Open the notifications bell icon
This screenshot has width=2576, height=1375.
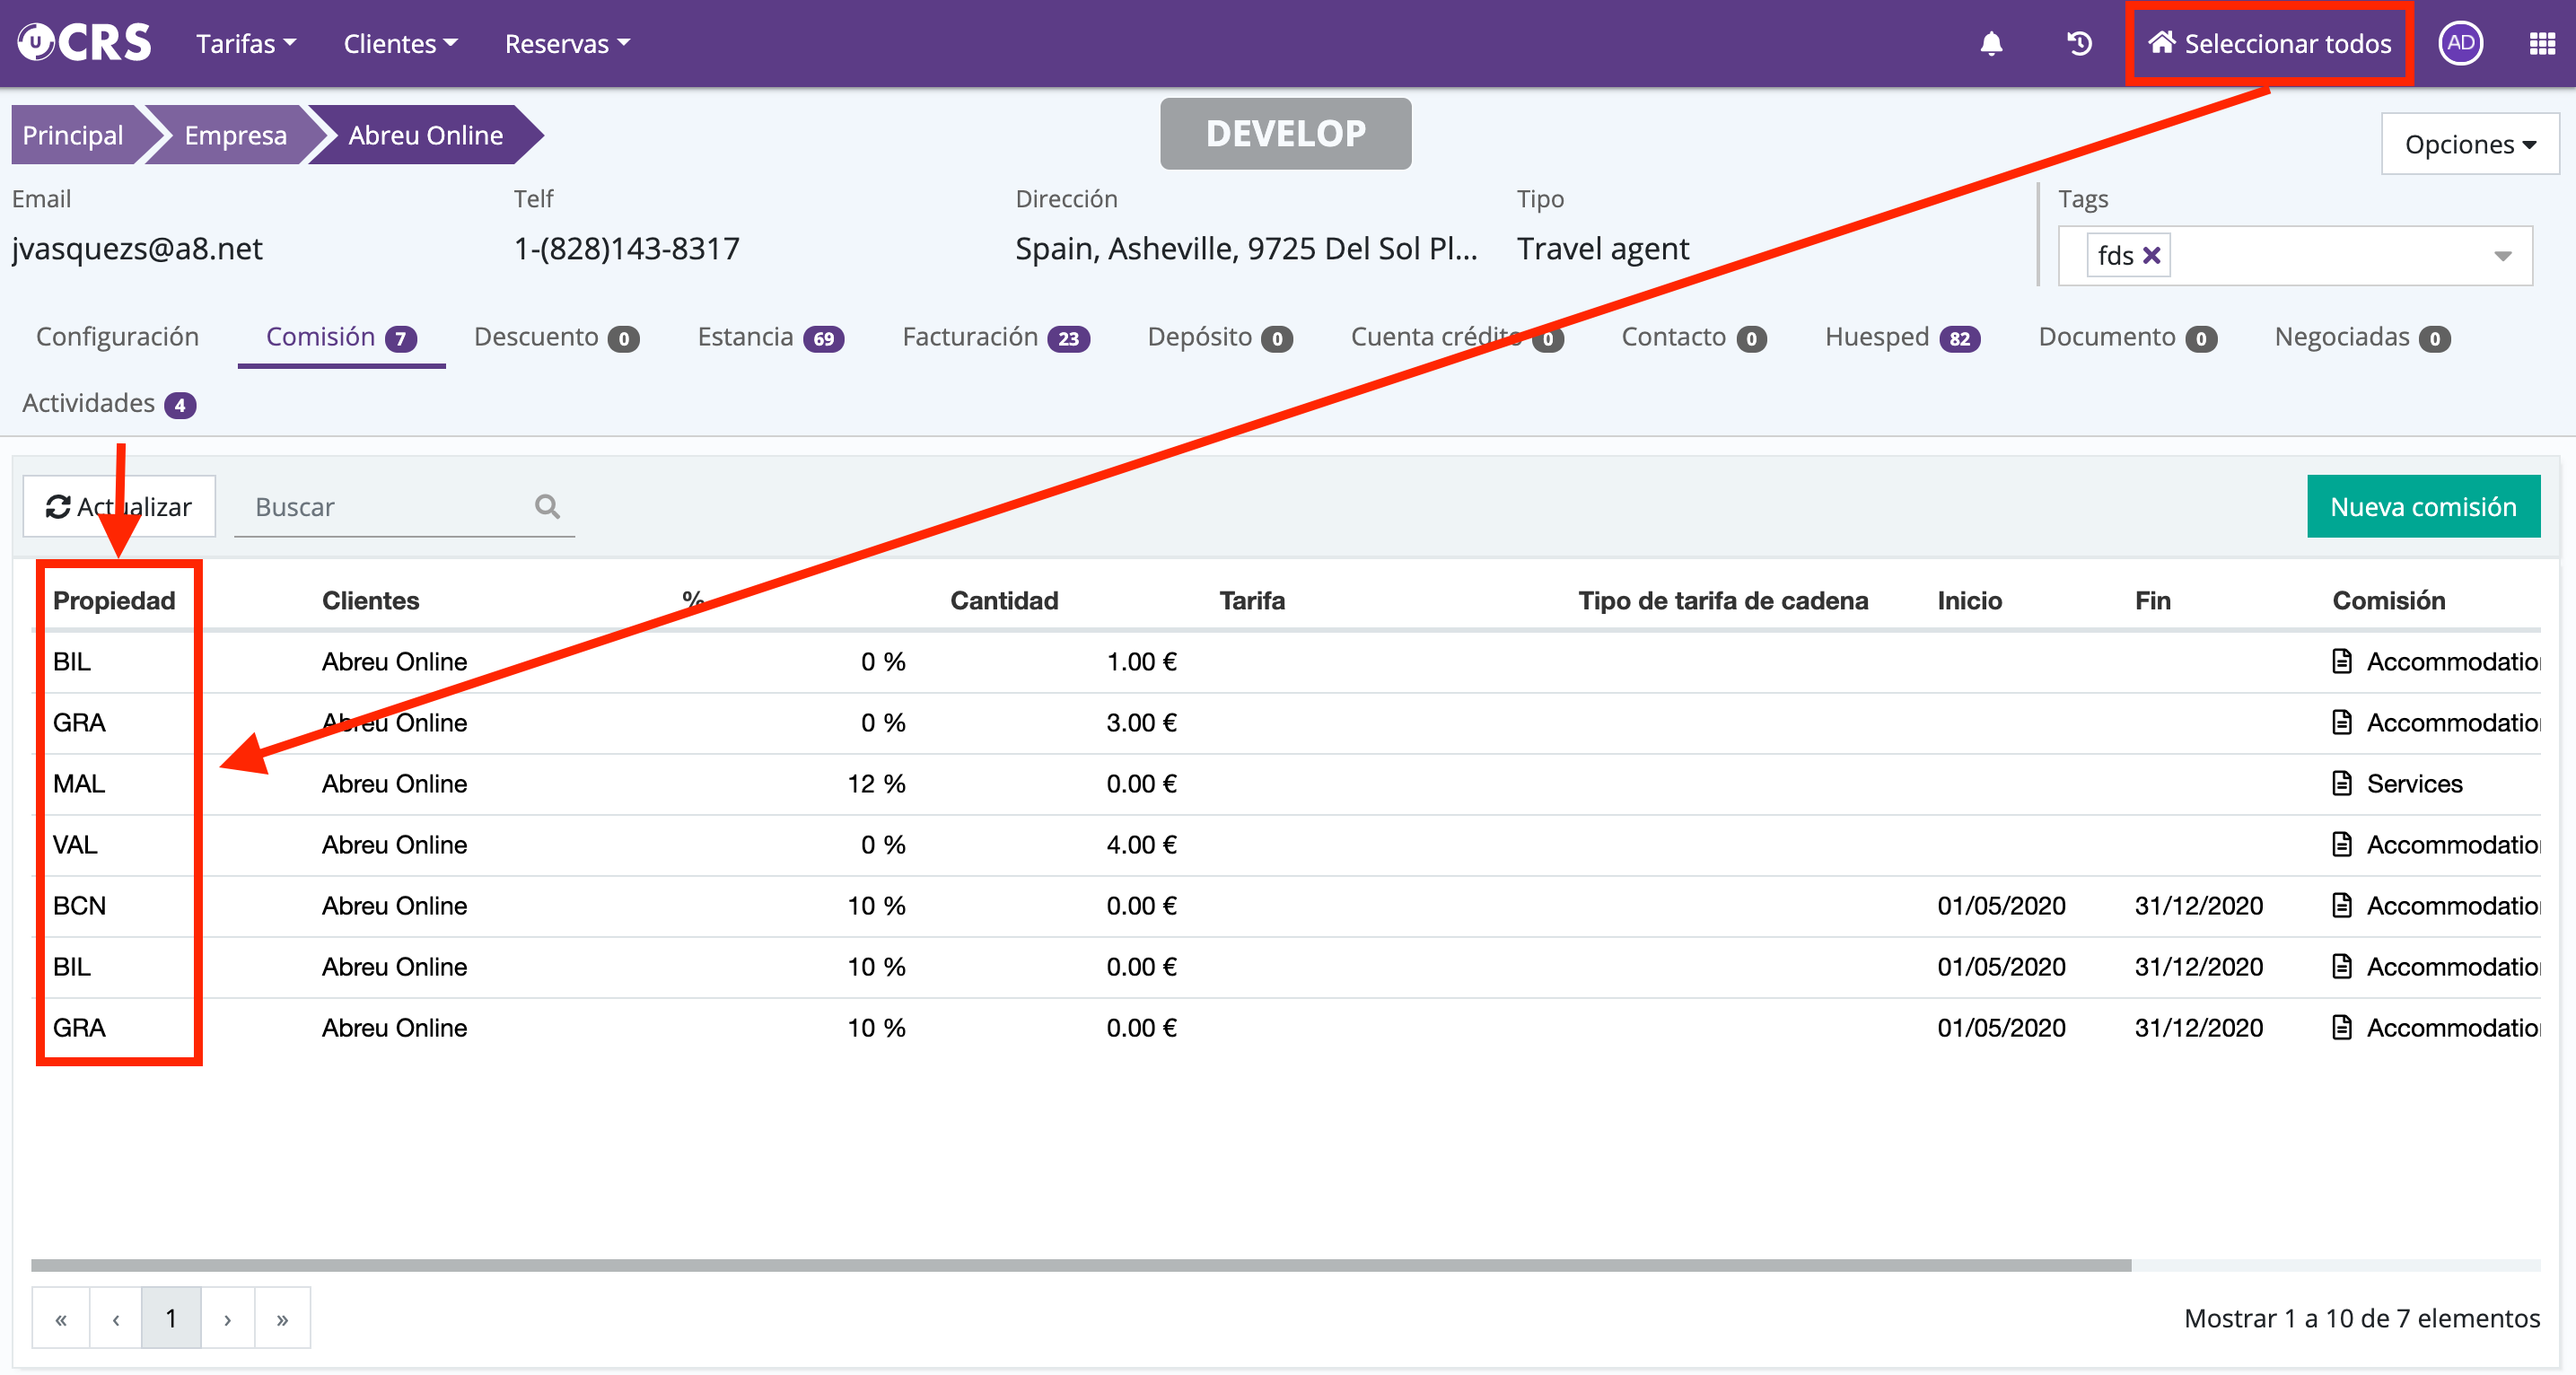click(1991, 43)
